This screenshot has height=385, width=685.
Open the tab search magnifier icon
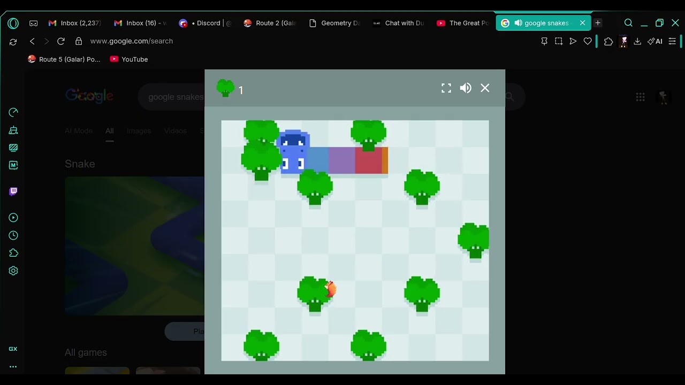(x=628, y=23)
